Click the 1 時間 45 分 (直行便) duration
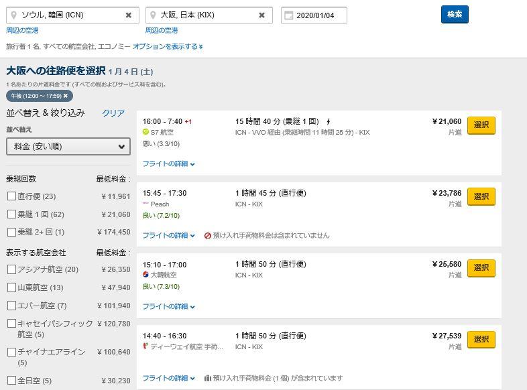Viewport: 527px width, 390px height. [x=271, y=193]
